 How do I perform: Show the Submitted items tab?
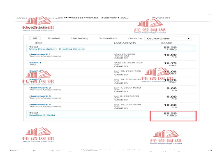tap(108, 38)
